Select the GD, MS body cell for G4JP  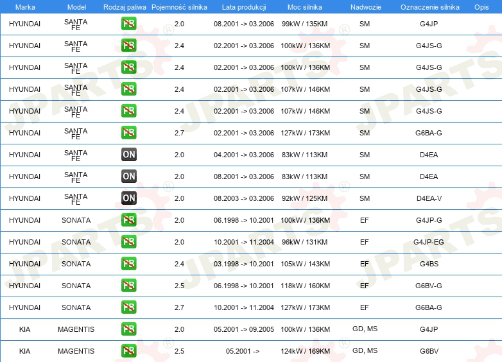pyautogui.click(x=365, y=329)
